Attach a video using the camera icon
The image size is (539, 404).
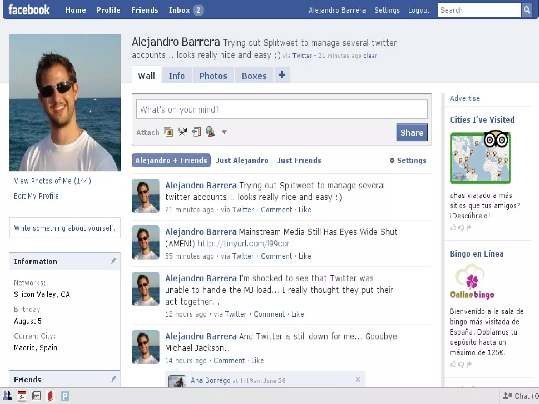pyautogui.click(x=182, y=132)
